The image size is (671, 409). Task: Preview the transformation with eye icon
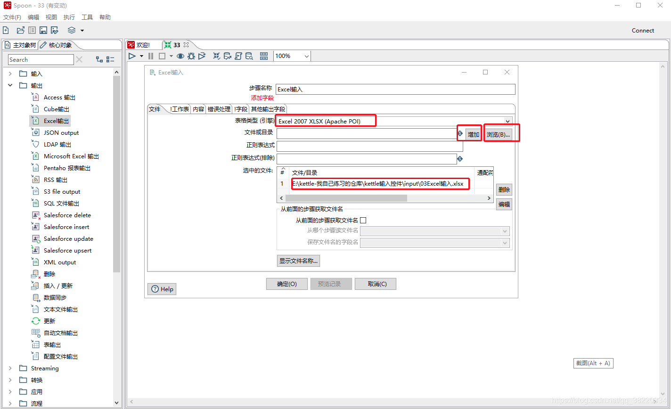180,56
